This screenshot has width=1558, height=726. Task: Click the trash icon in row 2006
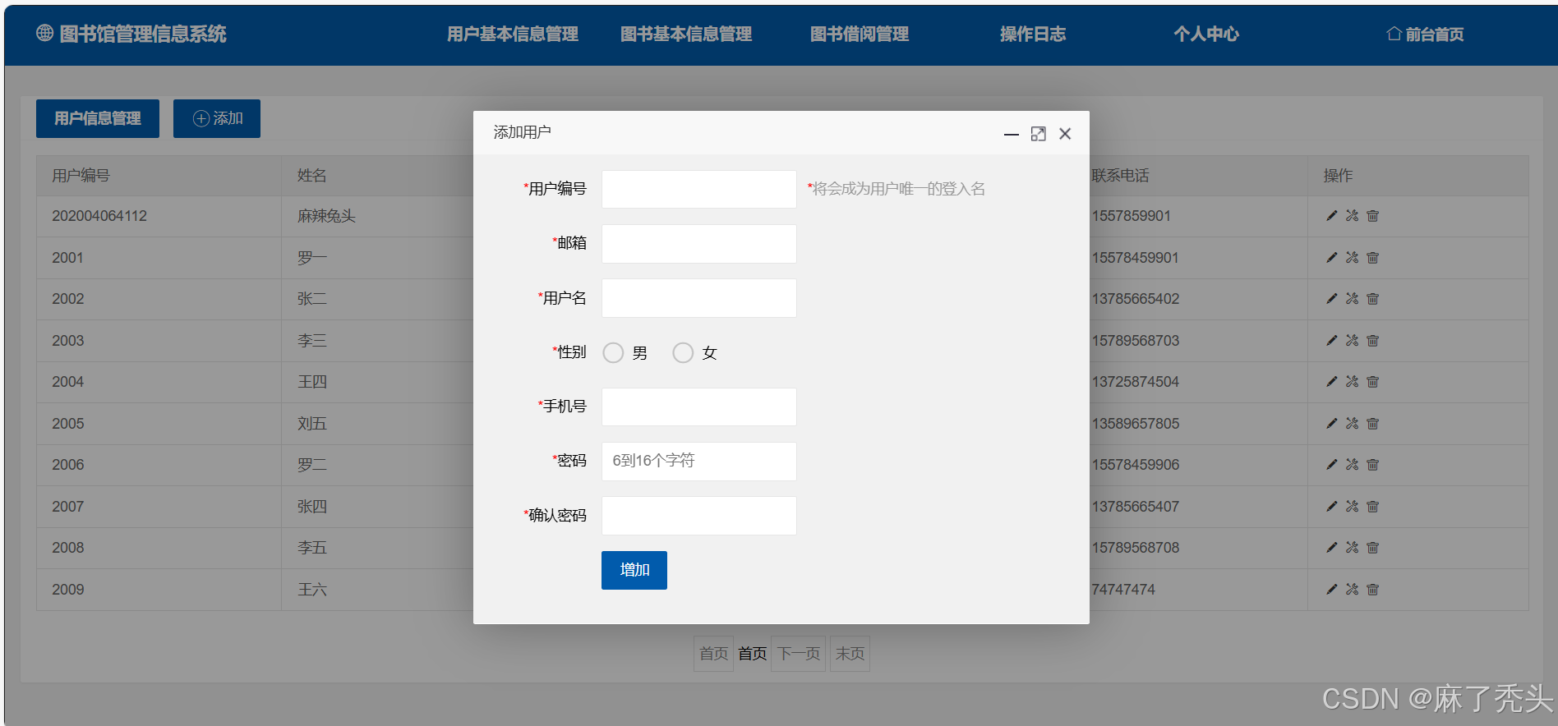[x=1372, y=465]
